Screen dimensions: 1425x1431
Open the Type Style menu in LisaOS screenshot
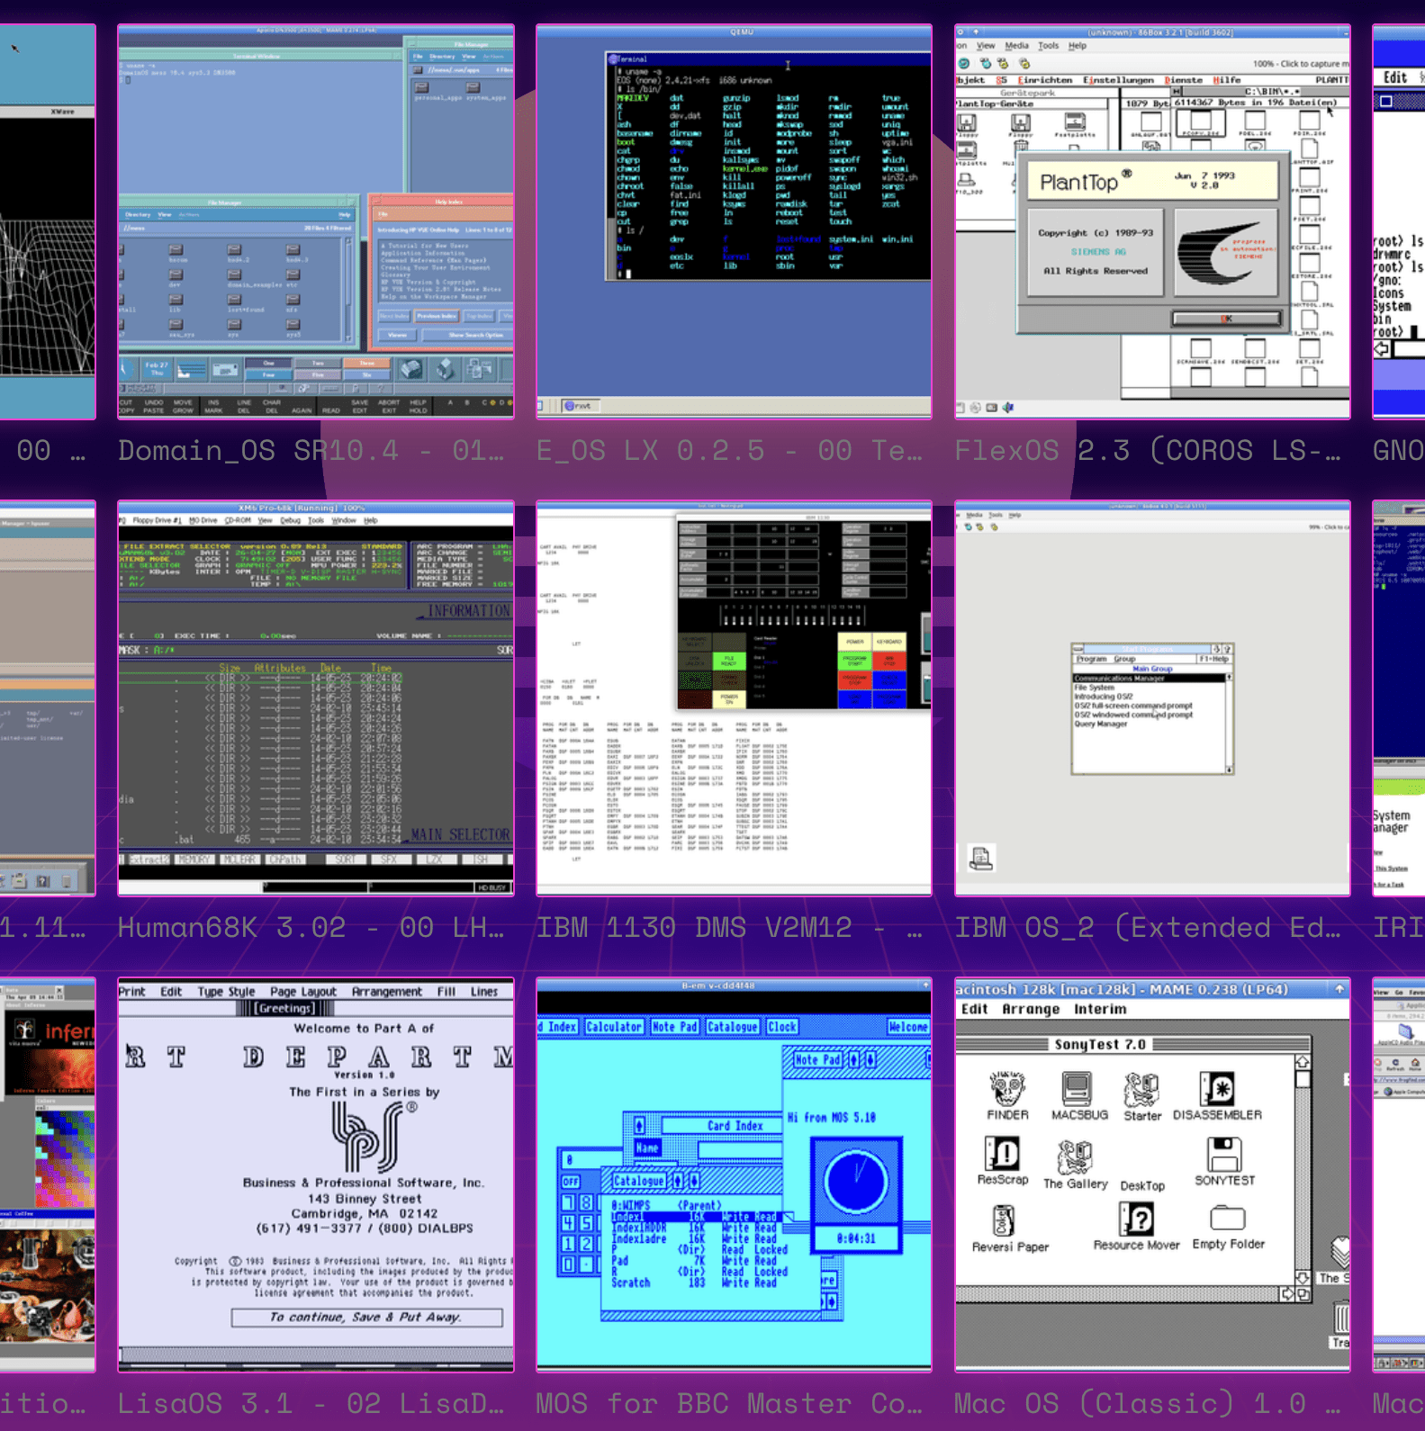coord(226,991)
